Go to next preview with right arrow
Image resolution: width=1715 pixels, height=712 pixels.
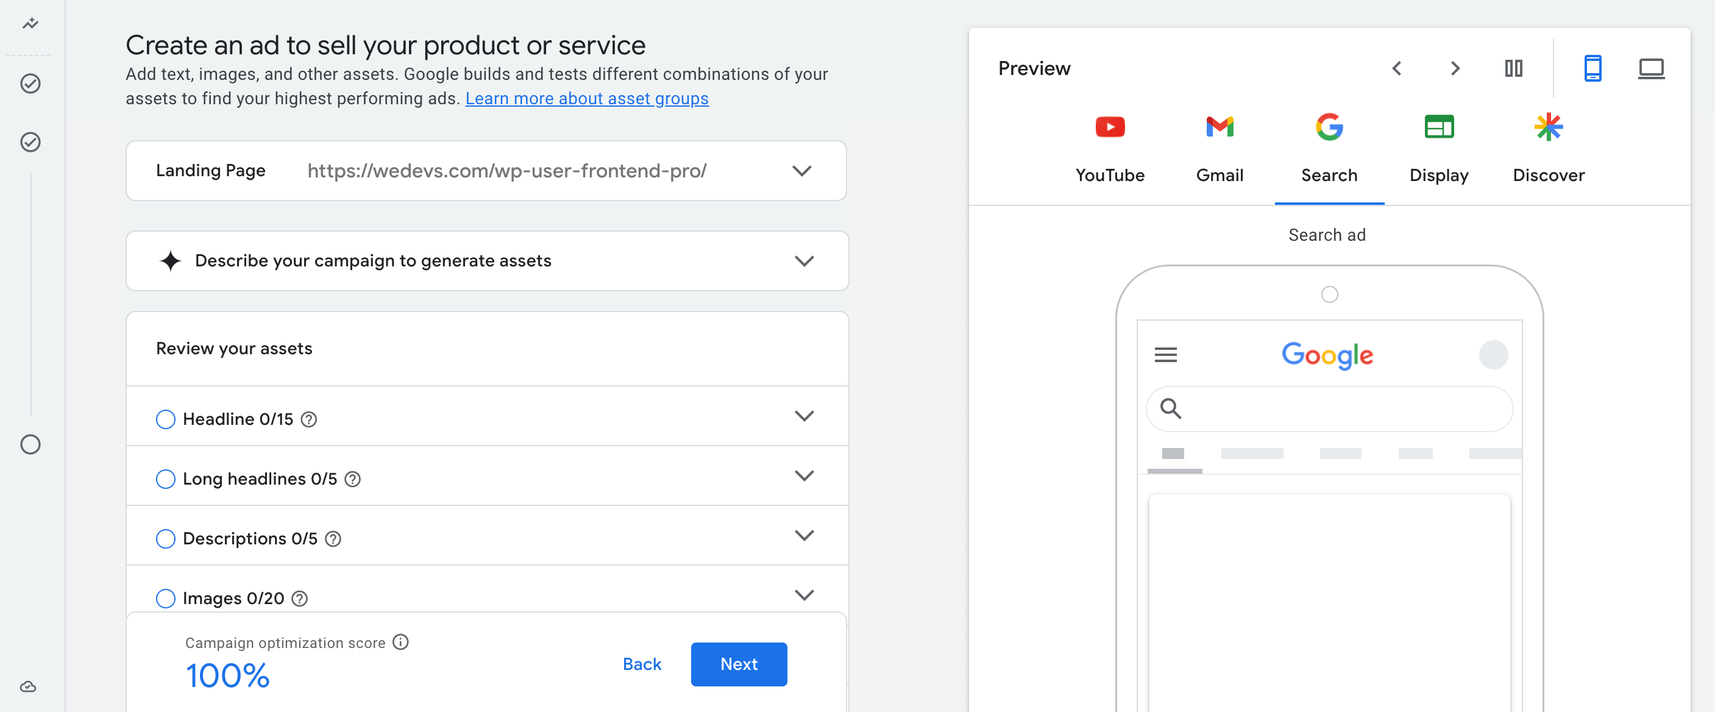point(1455,68)
